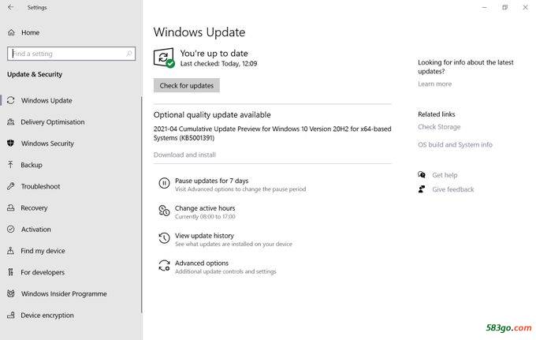Click the Update & Security heading

(35, 74)
